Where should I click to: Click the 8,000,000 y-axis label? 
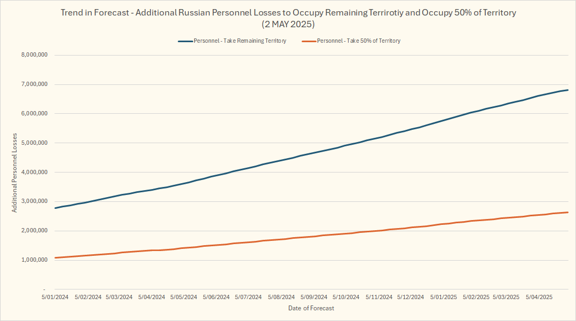pos(35,55)
